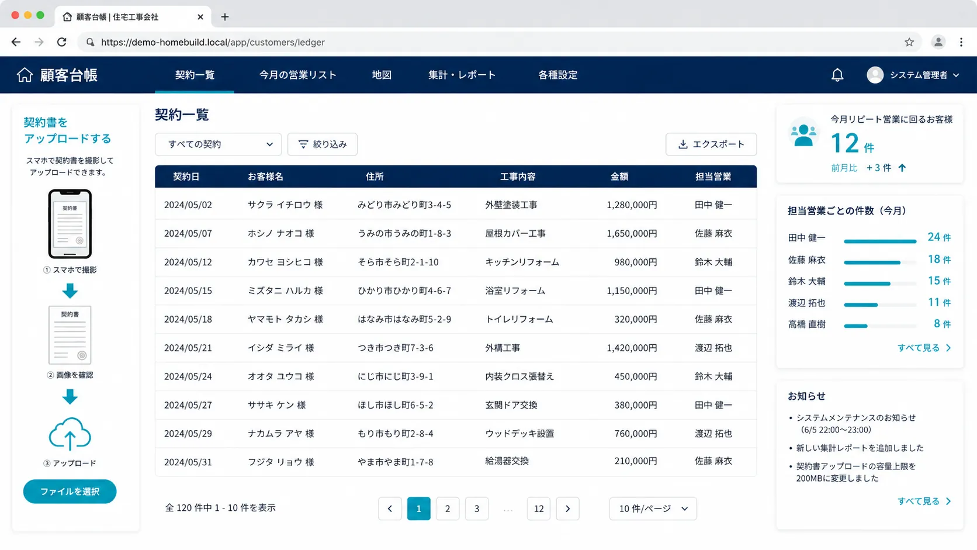Go to next page arrow

(x=567, y=509)
